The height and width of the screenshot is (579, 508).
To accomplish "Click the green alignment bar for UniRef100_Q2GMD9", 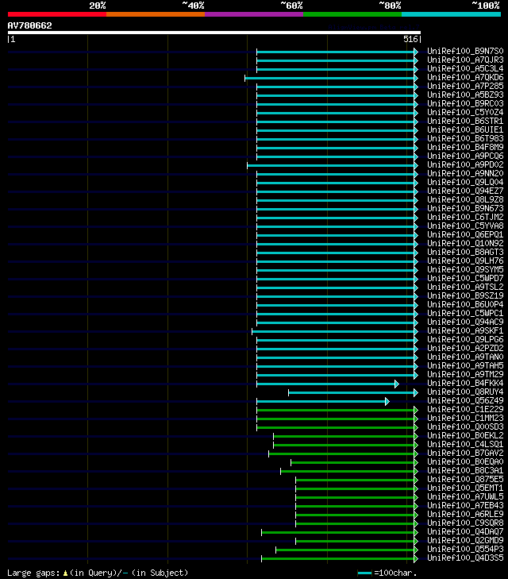I will pos(355,542).
